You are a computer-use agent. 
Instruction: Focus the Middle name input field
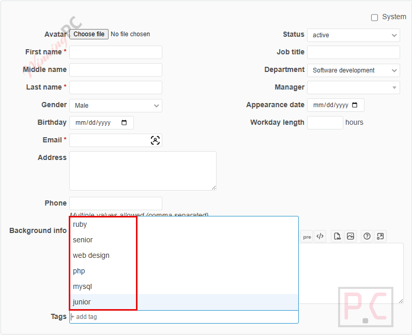116,70
